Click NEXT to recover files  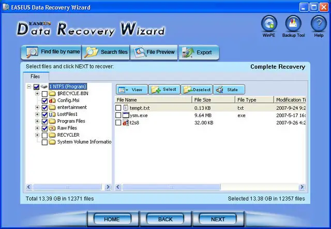218,219
